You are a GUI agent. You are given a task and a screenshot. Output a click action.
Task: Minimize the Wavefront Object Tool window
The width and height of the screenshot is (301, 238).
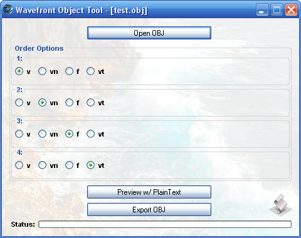tap(262, 9)
